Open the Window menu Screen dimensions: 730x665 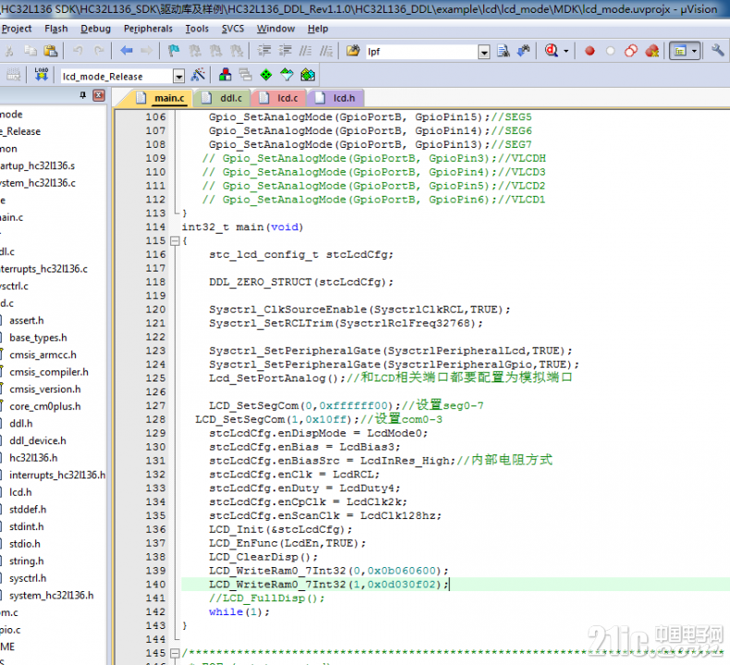coord(275,29)
